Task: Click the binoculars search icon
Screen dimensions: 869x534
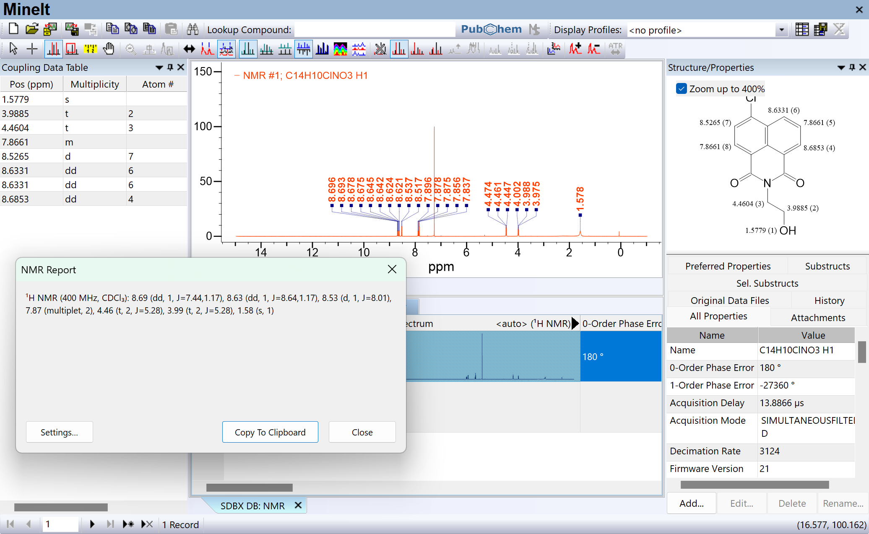Action: (x=193, y=29)
